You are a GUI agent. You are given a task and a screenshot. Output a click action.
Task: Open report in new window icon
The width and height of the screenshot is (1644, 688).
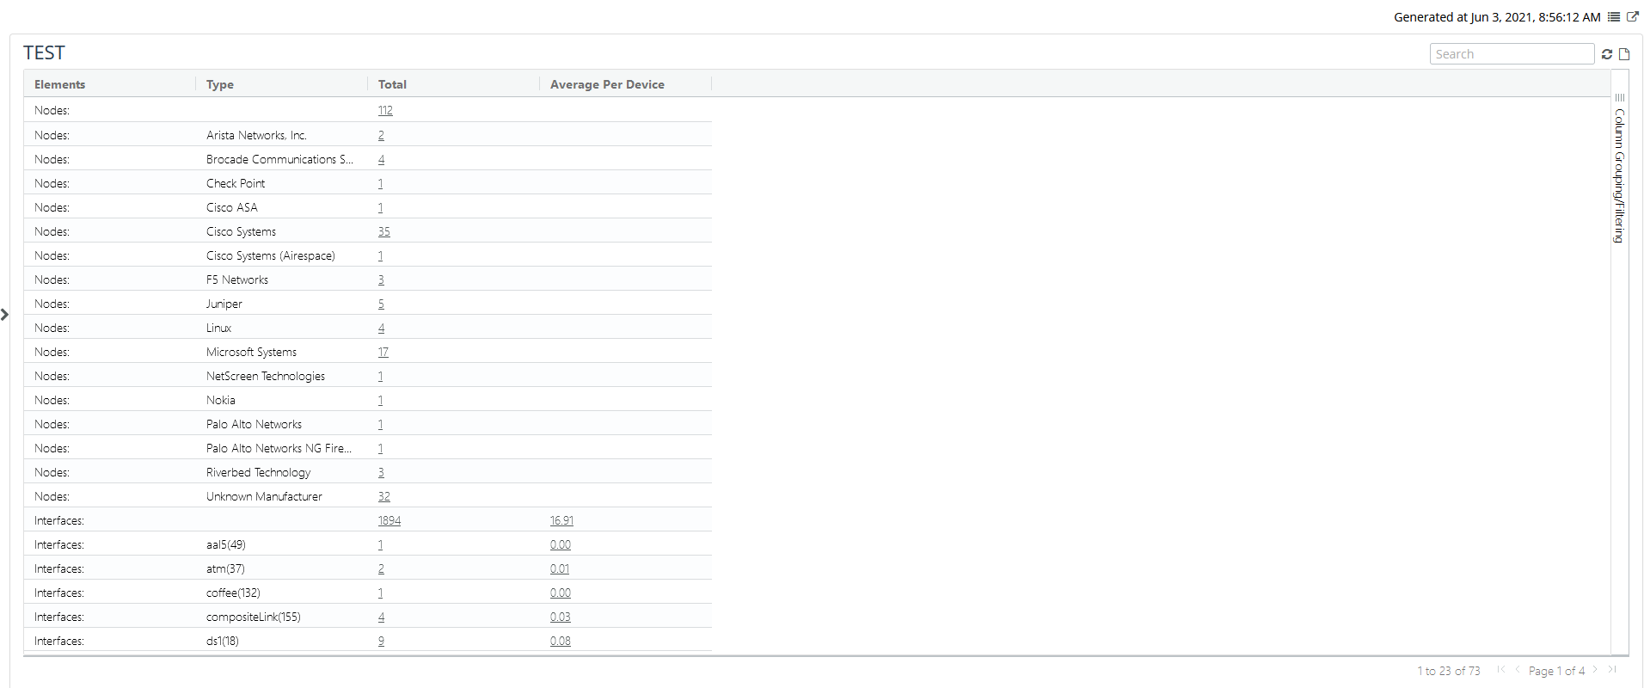(x=1632, y=17)
